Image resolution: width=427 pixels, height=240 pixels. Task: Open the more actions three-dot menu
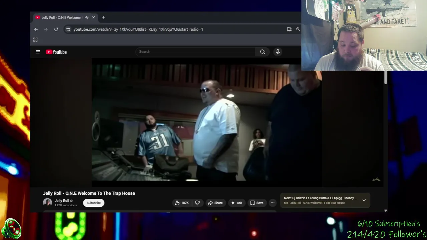273,203
